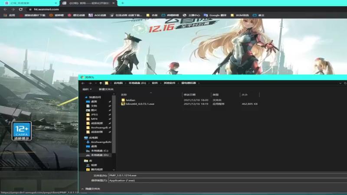Close the first browser tab
This screenshot has height=195, width=347.
click(x=56, y=3)
